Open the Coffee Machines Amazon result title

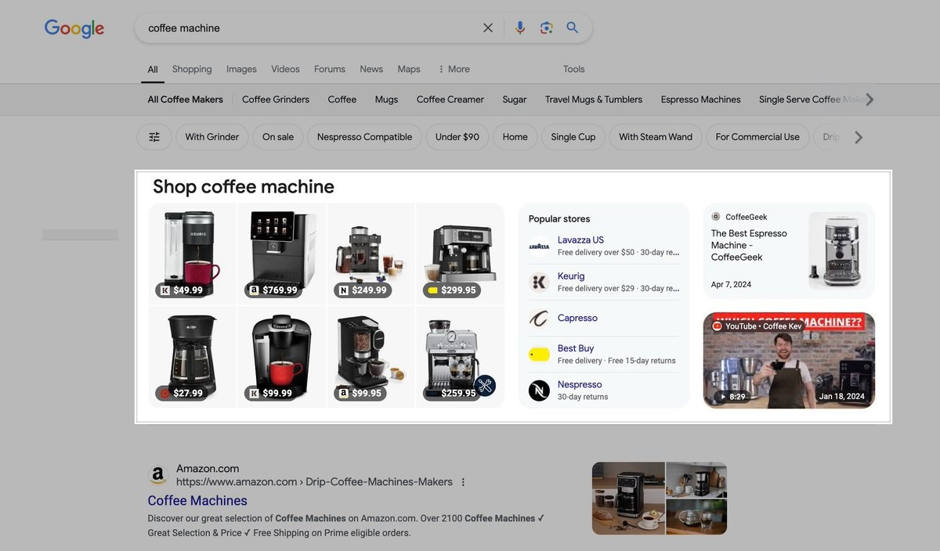click(197, 501)
